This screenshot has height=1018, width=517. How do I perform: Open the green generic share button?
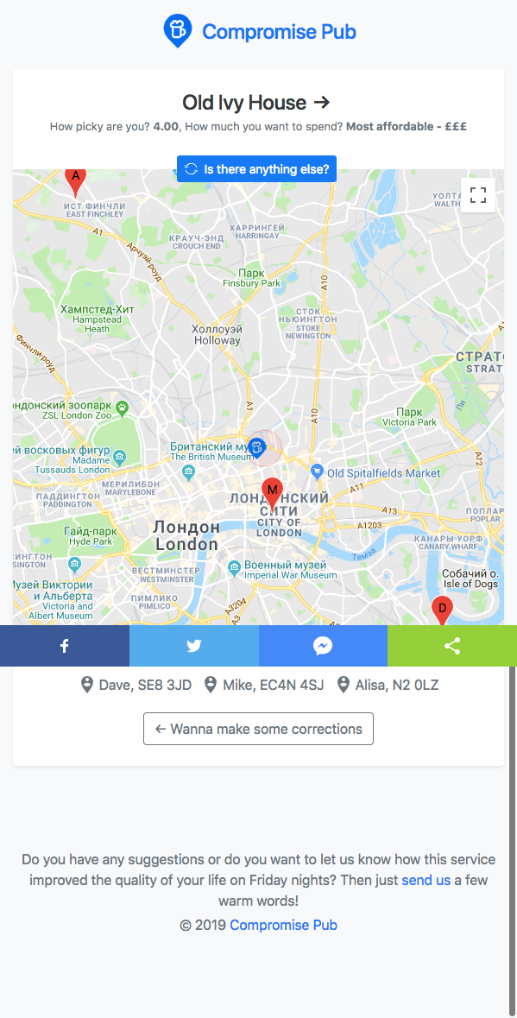(x=452, y=645)
